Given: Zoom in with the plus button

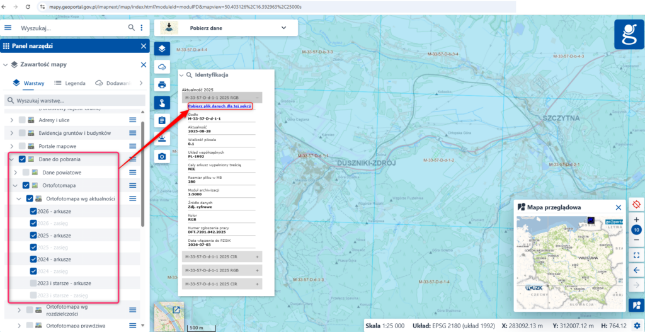Looking at the screenshot, I should 636,220.
